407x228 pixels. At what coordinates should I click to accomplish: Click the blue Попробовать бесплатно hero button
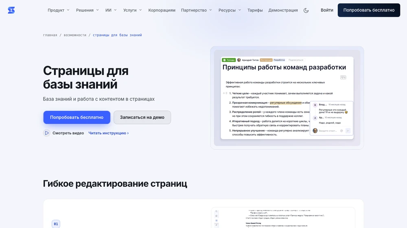click(77, 117)
